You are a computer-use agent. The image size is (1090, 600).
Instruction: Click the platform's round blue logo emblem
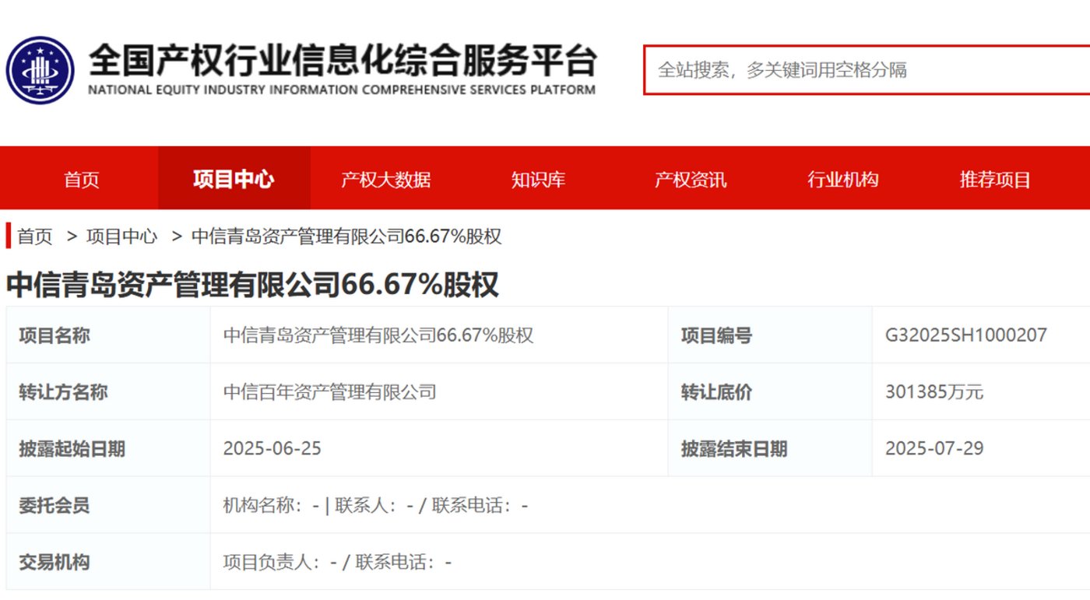[x=40, y=70]
